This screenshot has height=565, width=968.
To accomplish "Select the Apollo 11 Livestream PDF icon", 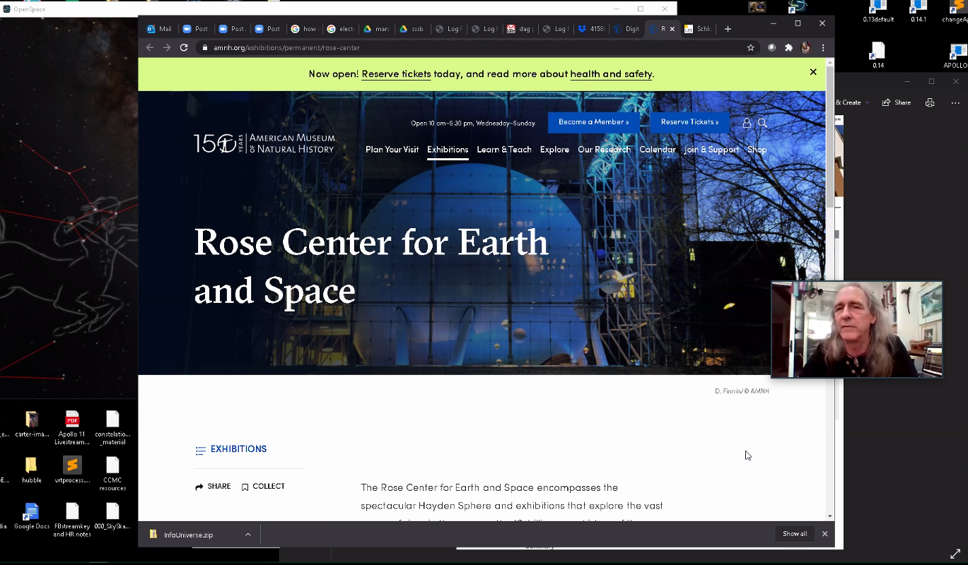I will 72,428.
